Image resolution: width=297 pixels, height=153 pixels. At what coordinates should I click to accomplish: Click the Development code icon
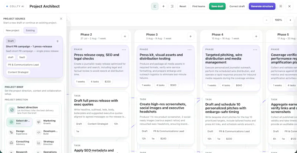(x=39, y=132)
